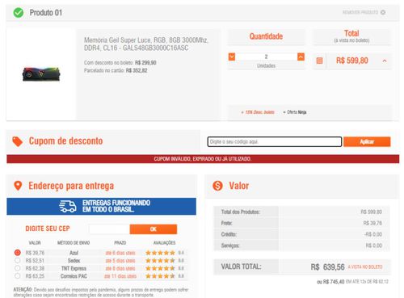Focus the discount coupon code field
This screenshot has height=298, width=404.
(275, 141)
